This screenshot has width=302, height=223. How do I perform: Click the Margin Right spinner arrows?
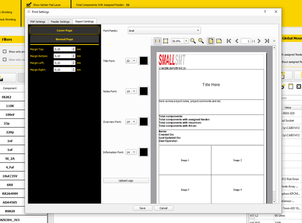point(73,70)
